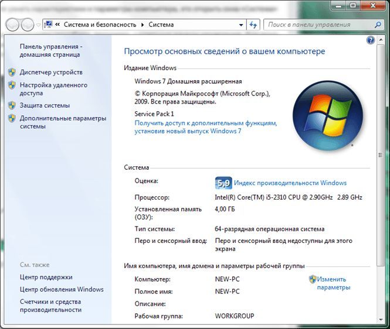
Task: Open Панель управления - домашняя страница
Action: click(x=51, y=51)
